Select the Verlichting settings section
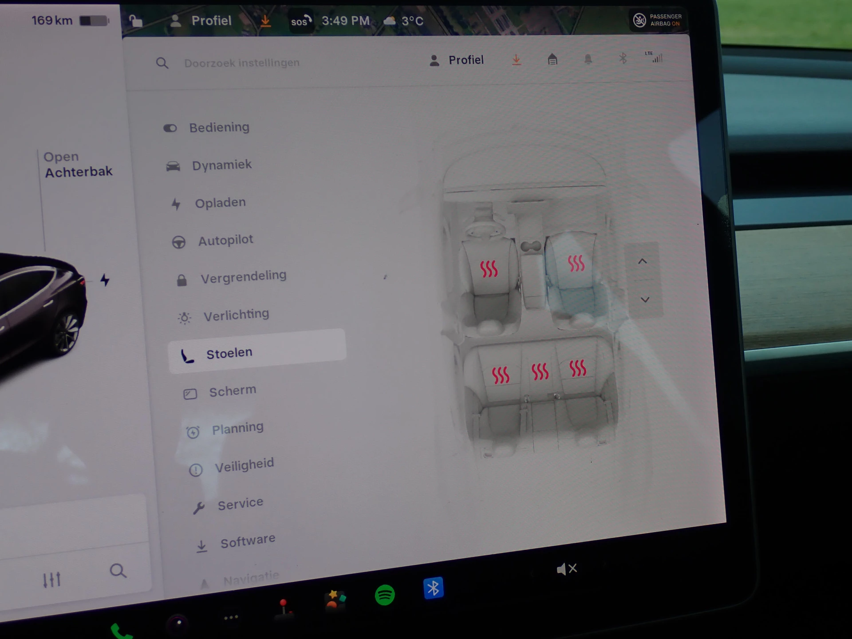 pyautogui.click(x=236, y=314)
